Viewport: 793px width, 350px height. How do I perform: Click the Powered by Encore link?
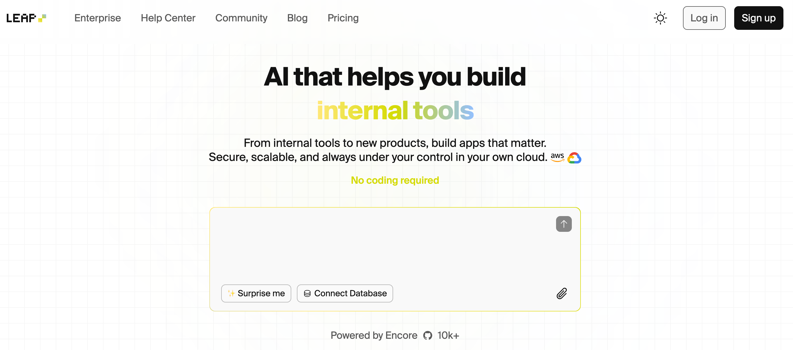tap(374, 335)
